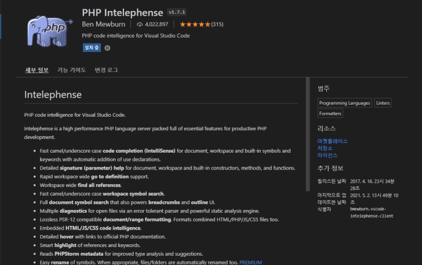422x265 pixels.
Task: Click the 리소스 section heading
Action: pyautogui.click(x=326, y=128)
